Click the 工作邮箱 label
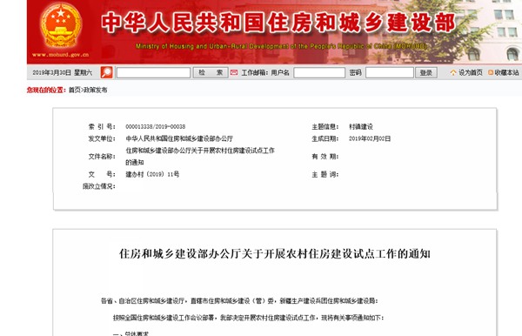 (254, 72)
